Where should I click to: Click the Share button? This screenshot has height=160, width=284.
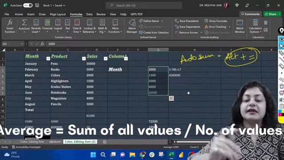coord(271,14)
